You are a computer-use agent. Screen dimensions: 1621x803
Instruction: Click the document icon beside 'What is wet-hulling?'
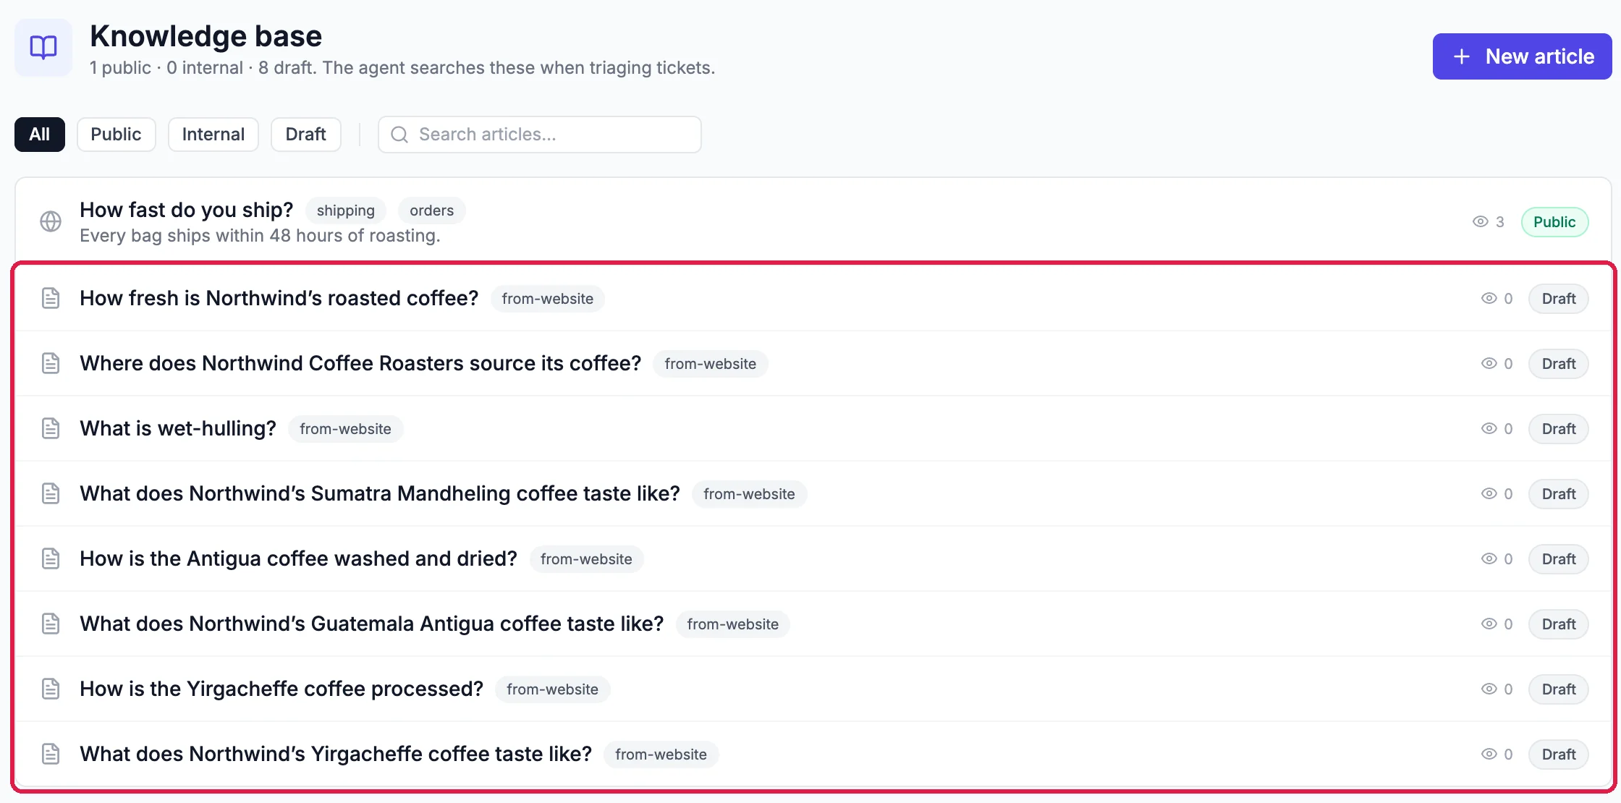(51, 428)
